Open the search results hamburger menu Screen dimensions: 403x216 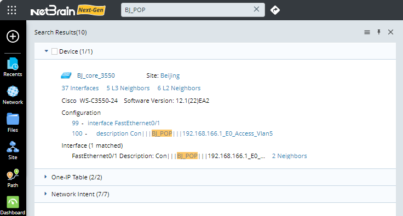[367, 32]
